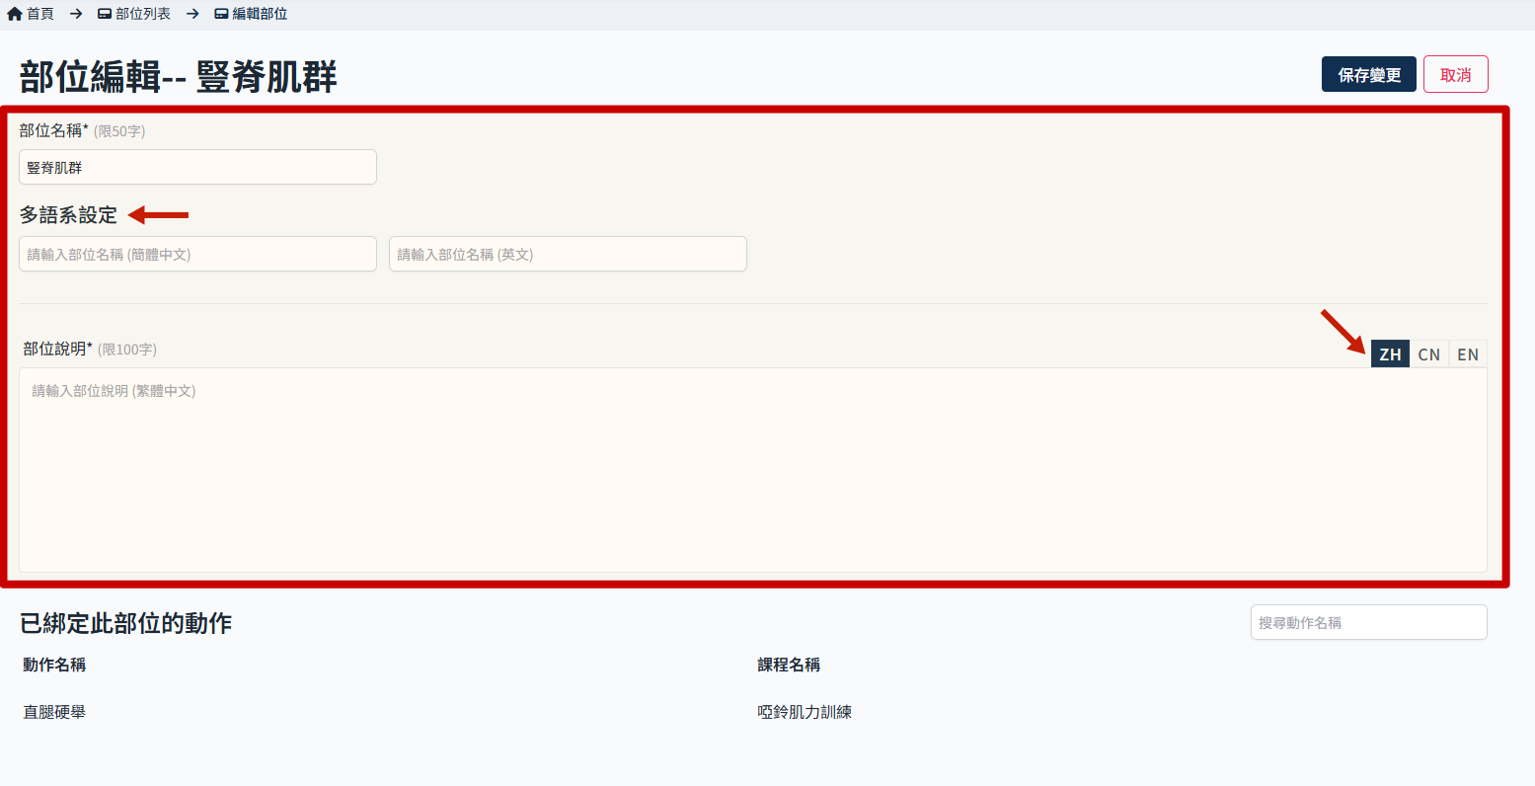The height and width of the screenshot is (786, 1535).
Task: Focus the 部位名稱 input with 豎脊肌群
Action: [x=197, y=167]
